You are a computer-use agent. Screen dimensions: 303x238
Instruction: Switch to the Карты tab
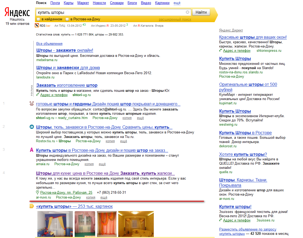pyautogui.click(x=69, y=3)
